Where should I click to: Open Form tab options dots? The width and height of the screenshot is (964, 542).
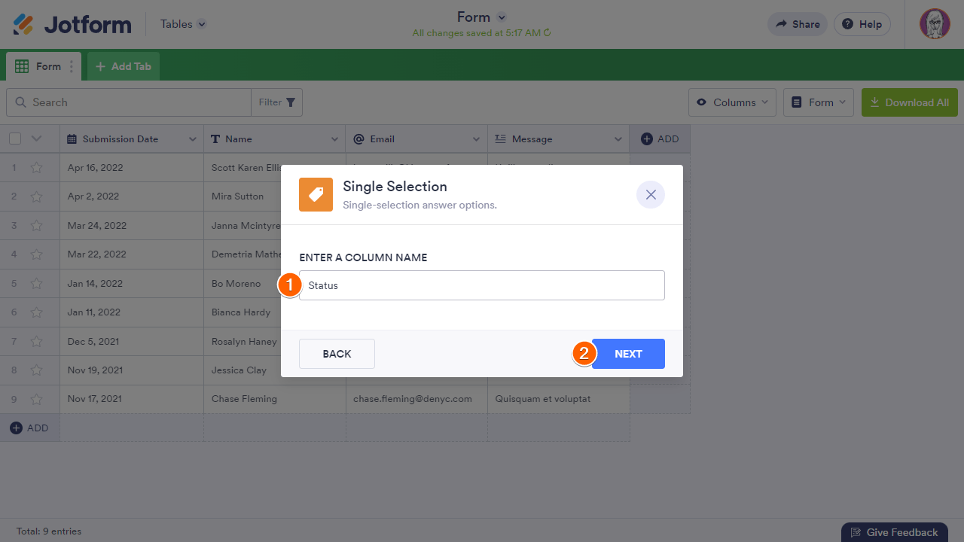pyautogui.click(x=72, y=66)
